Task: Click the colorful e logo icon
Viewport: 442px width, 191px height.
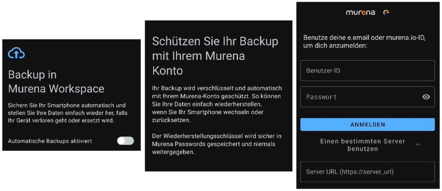Action: tap(387, 12)
